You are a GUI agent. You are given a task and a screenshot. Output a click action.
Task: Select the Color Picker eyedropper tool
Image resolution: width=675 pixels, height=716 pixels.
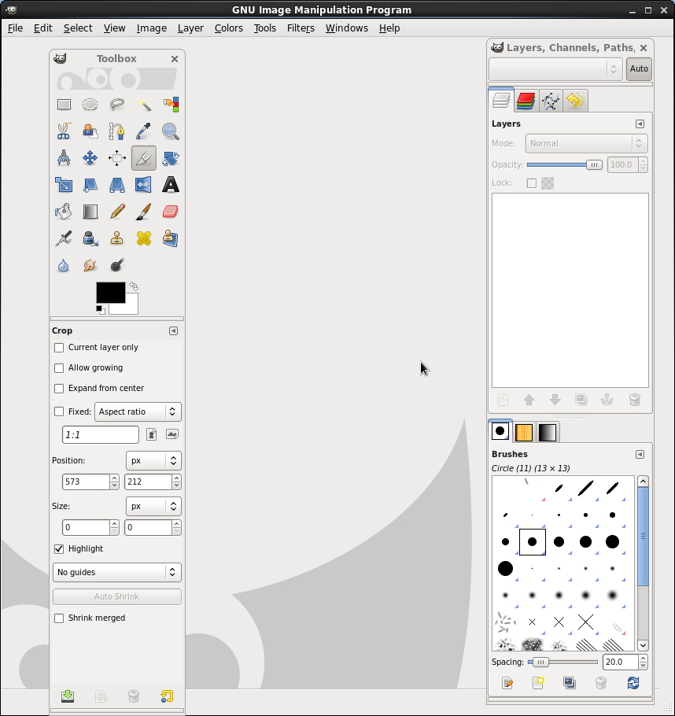(144, 131)
